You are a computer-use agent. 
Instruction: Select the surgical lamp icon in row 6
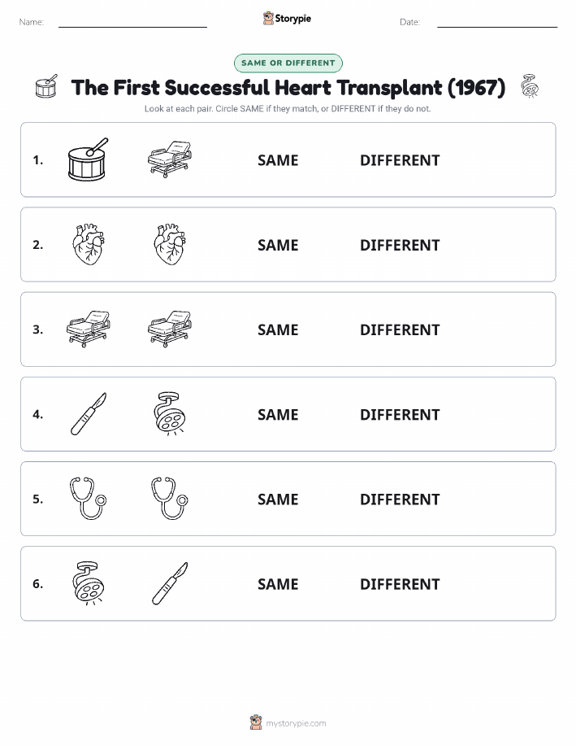89,583
